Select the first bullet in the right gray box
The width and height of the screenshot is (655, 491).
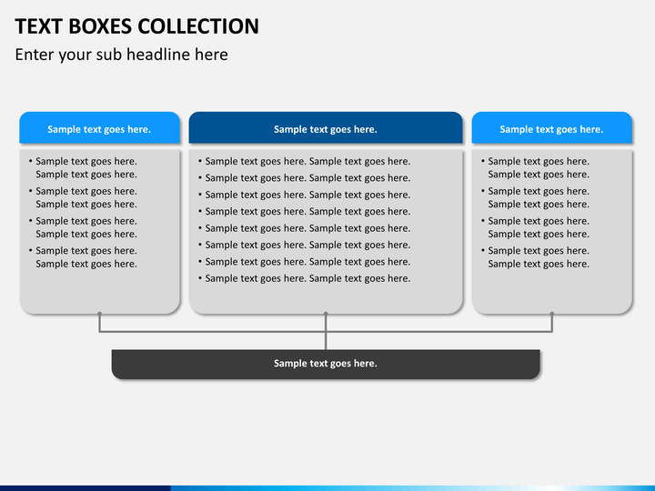click(535, 168)
